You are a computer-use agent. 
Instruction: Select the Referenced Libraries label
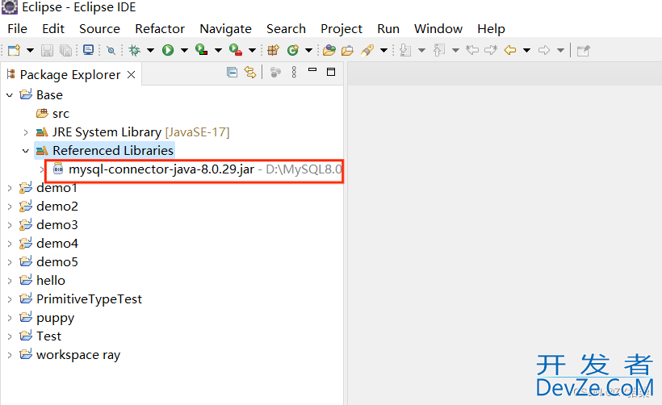click(113, 151)
